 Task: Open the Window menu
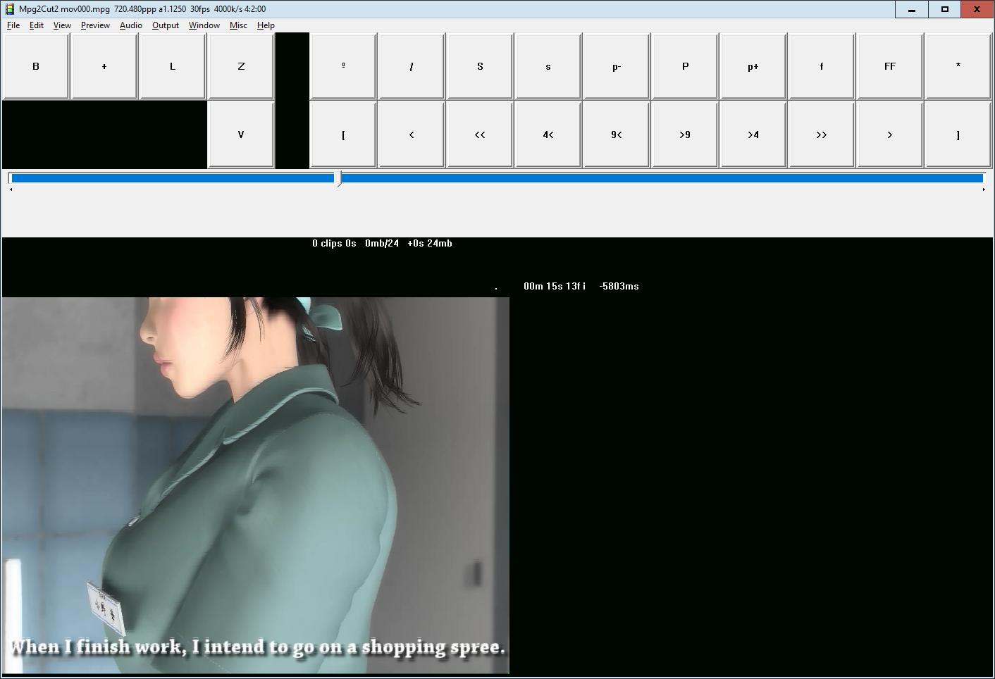(x=204, y=25)
